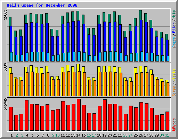Screen dimensions: 178x139
Task: Click the orange Sites bar for day 1
Action: click(x=11, y=85)
